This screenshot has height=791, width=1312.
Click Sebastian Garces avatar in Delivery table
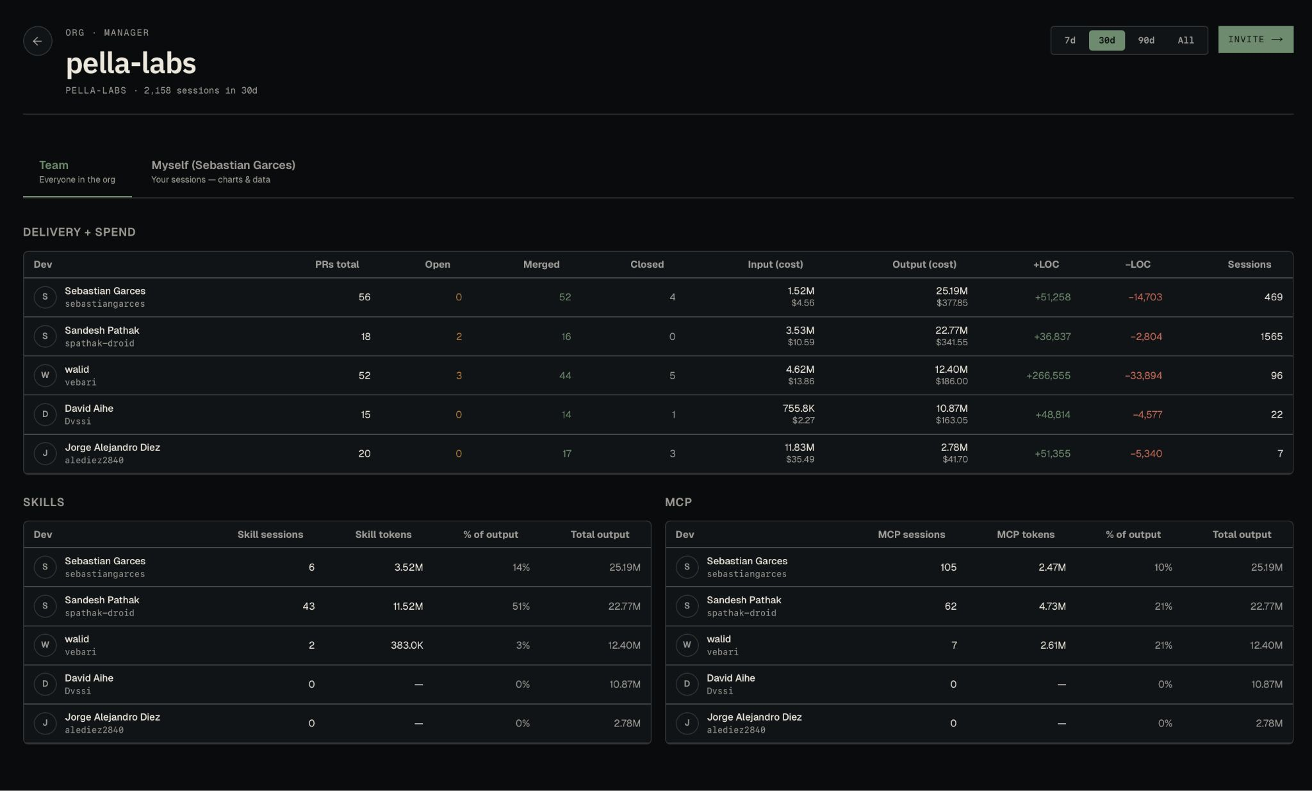[x=45, y=297]
